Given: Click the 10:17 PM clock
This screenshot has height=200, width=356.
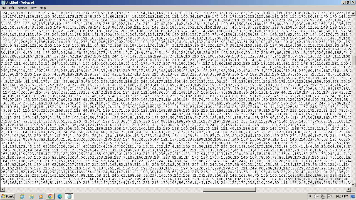Looking at the screenshot, I should 342,196.
